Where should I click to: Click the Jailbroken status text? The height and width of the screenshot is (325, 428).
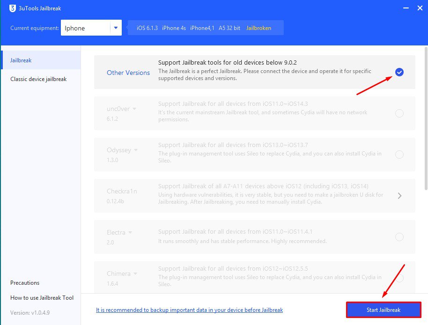coord(258,28)
